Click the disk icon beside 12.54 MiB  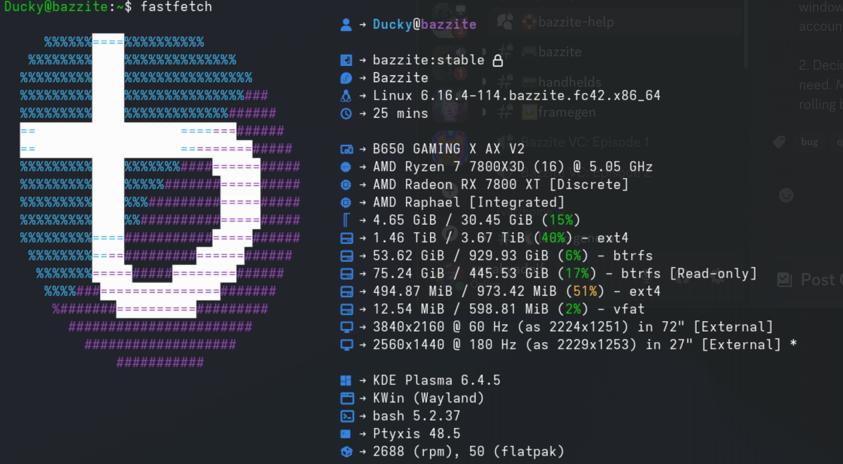pos(346,309)
